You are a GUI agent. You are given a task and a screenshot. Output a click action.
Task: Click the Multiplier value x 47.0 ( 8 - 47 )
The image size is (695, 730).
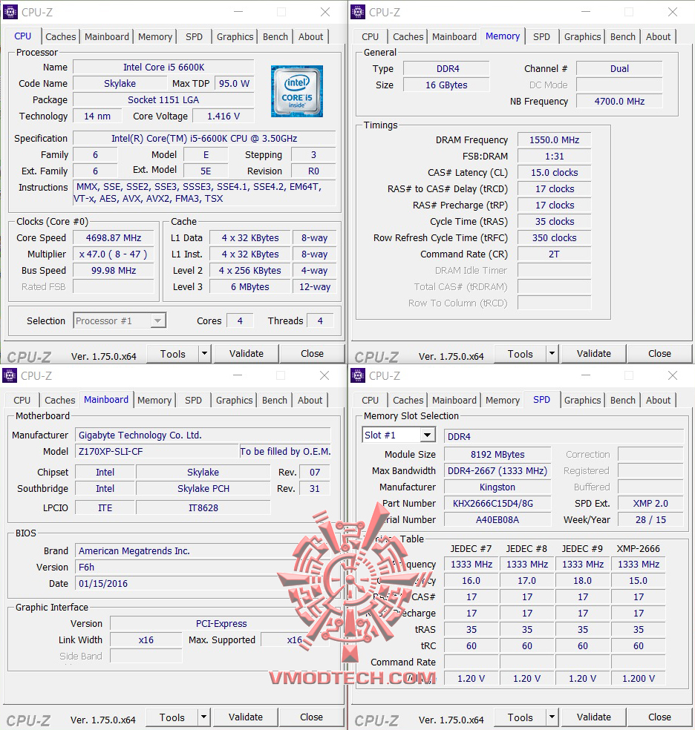(x=114, y=254)
